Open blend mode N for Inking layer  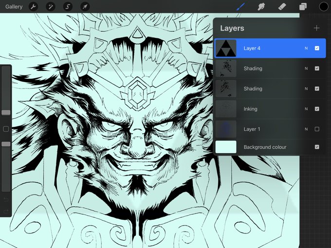[x=306, y=109]
